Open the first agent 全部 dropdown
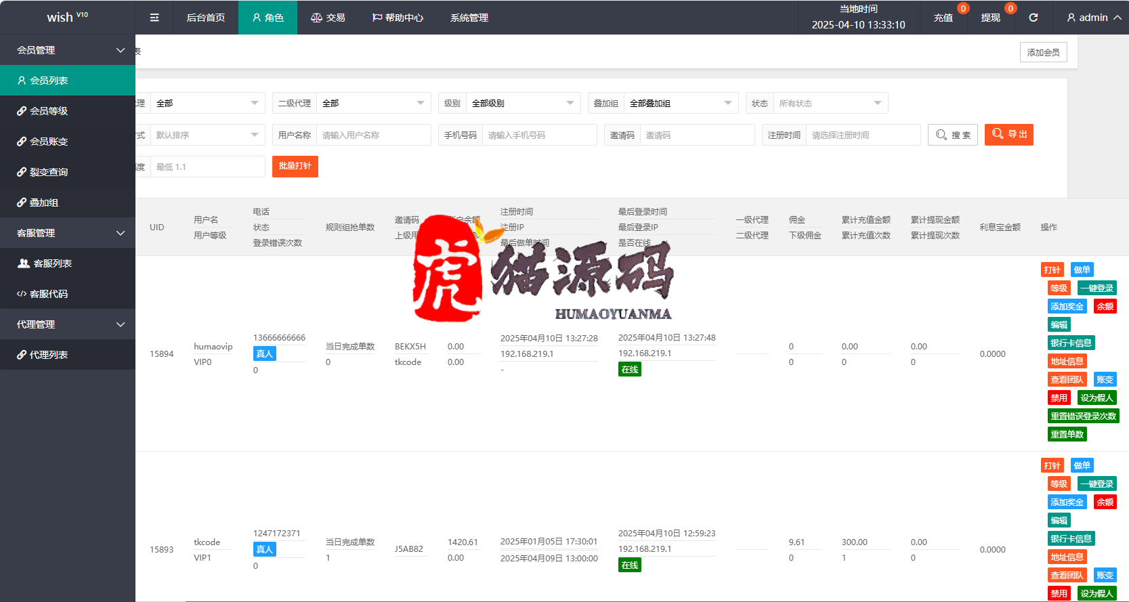 click(208, 103)
